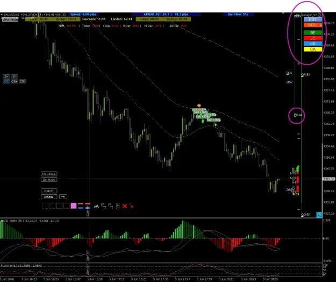The height and width of the screenshot is (282, 336).
Task: Click the Z+ zoom in button
Action: pos(6,76)
